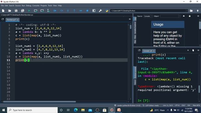Open Preferences with the wrench icon
This screenshot has width=201, height=113.
click(100, 11)
